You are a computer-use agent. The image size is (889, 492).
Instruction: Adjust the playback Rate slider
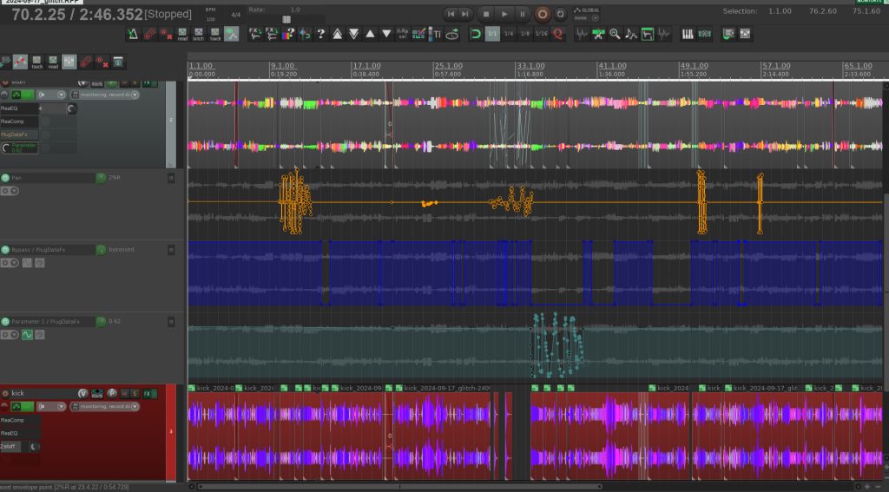pyautogui.click(x=287, y=18)
